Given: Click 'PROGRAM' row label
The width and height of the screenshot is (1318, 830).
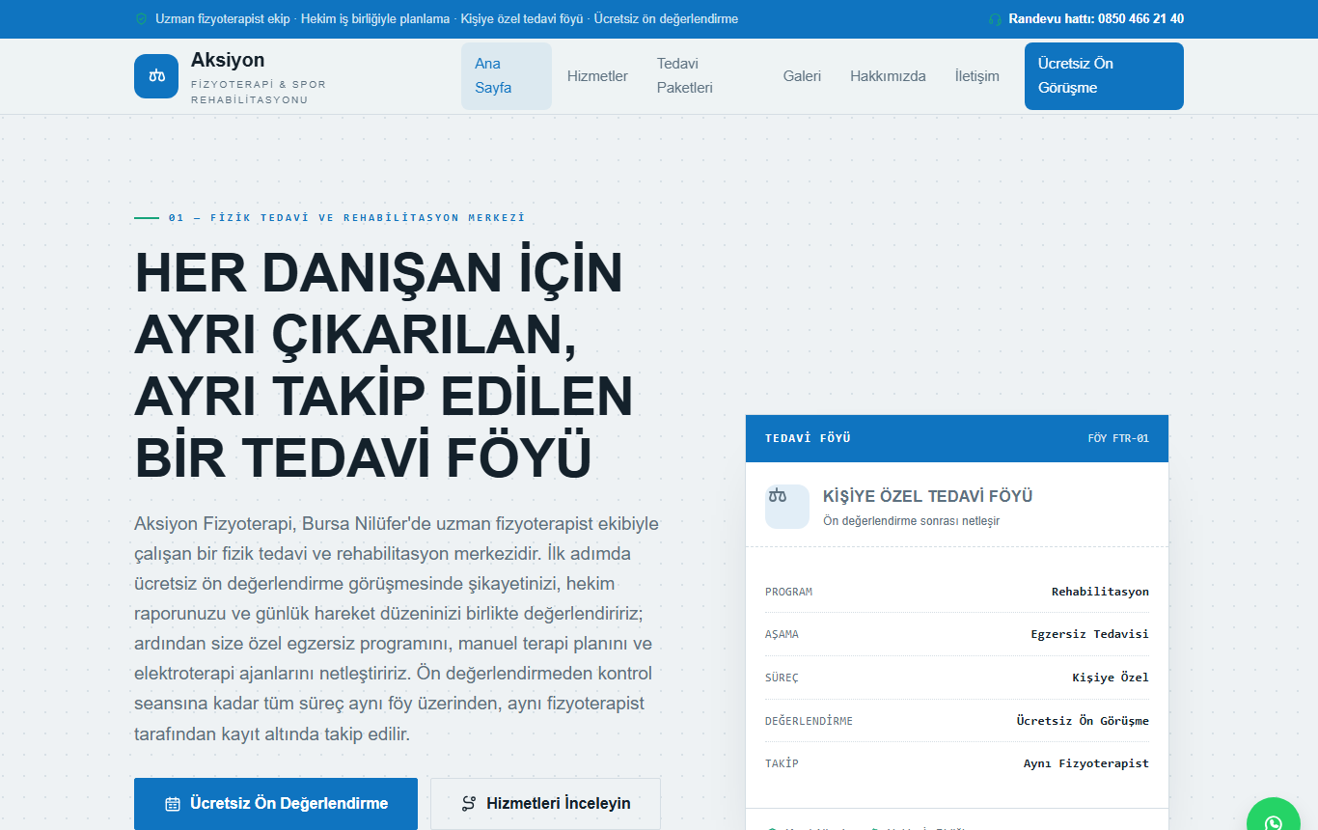Looking at the screenshot, I should 788,592.
